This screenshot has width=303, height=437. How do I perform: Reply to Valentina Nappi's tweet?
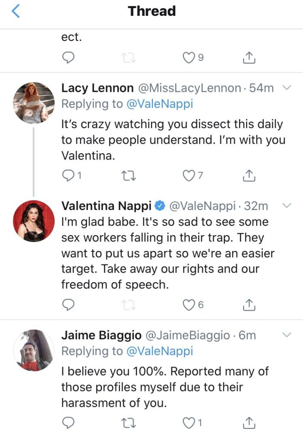(x=69, y=305)
